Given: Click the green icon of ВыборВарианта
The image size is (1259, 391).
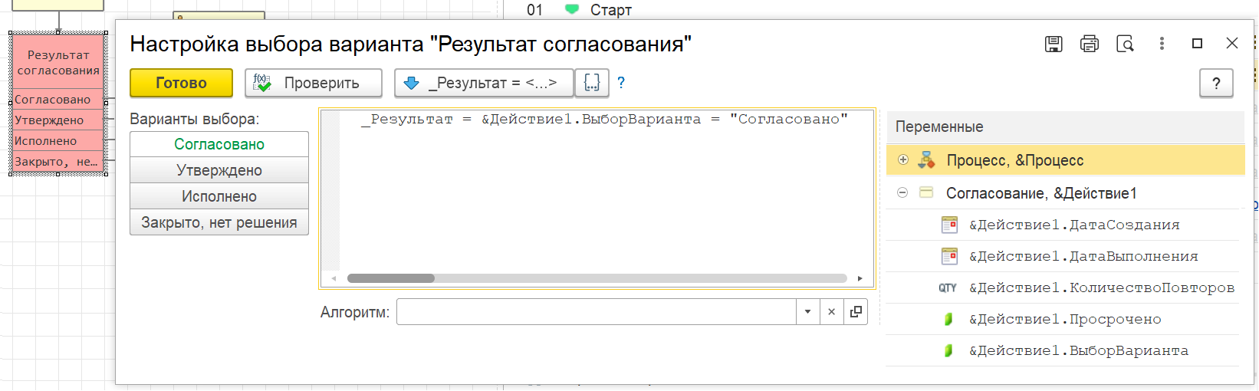Looking at the screenshot, I should (948, 350).
